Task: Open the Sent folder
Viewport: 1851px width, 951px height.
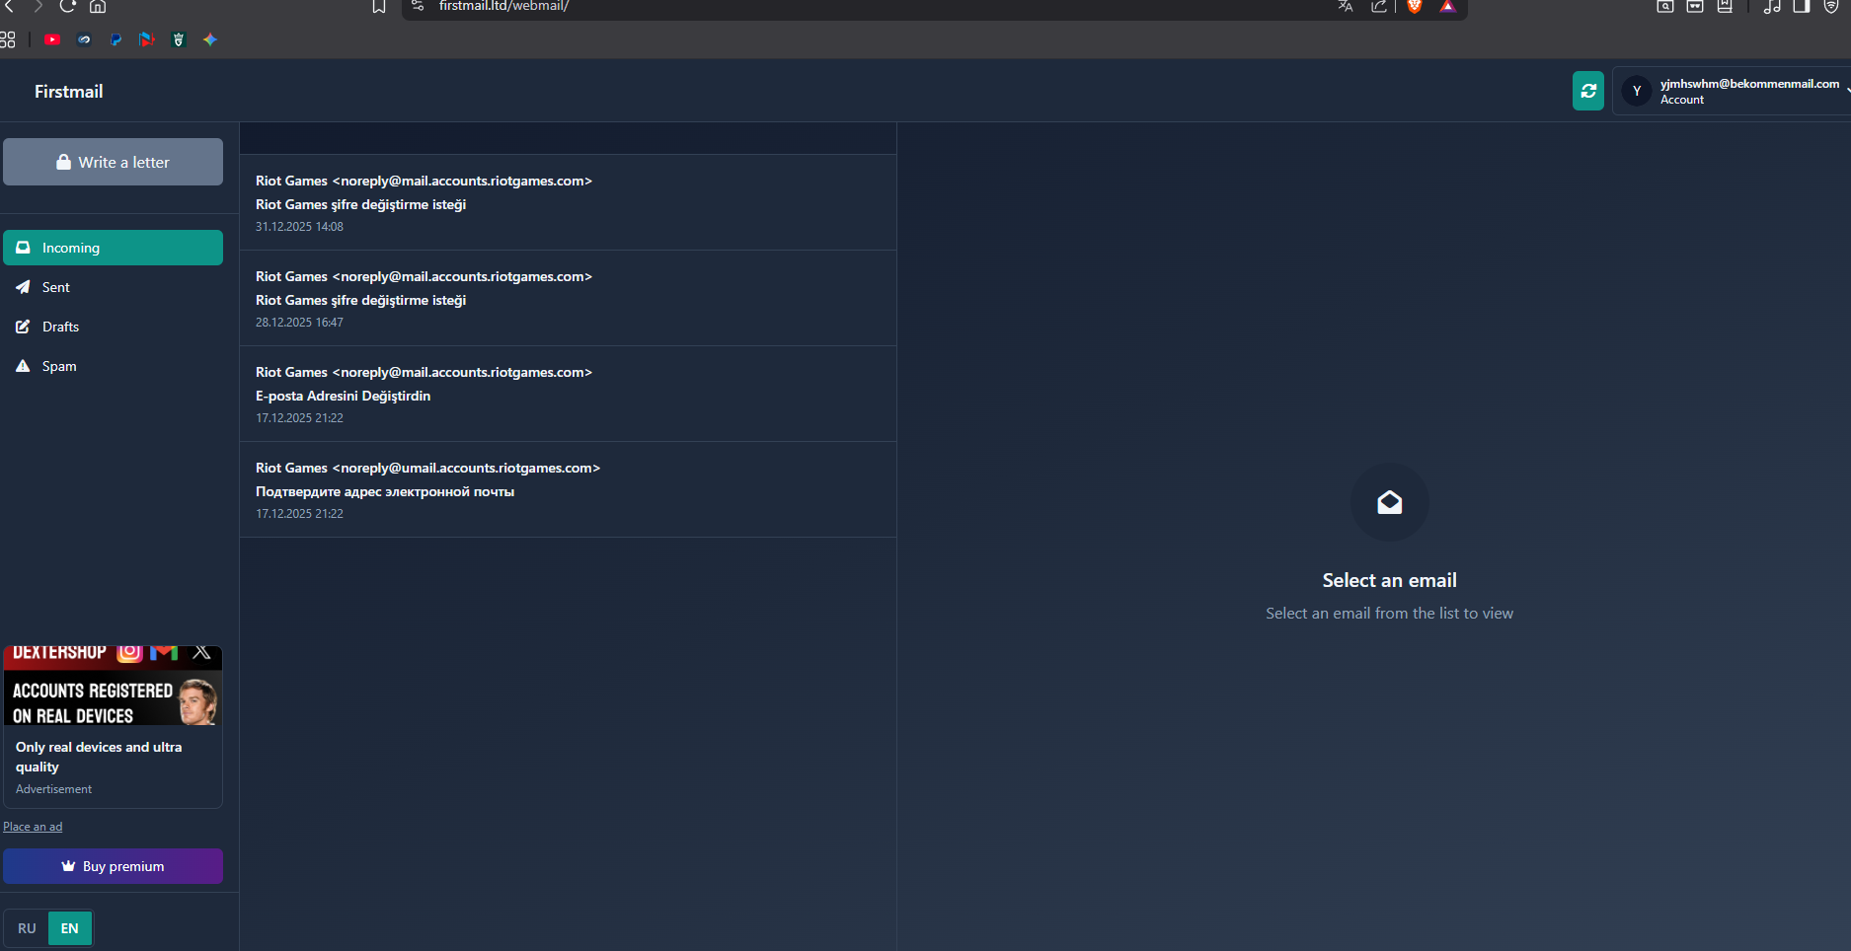Action: pos(113,287)
